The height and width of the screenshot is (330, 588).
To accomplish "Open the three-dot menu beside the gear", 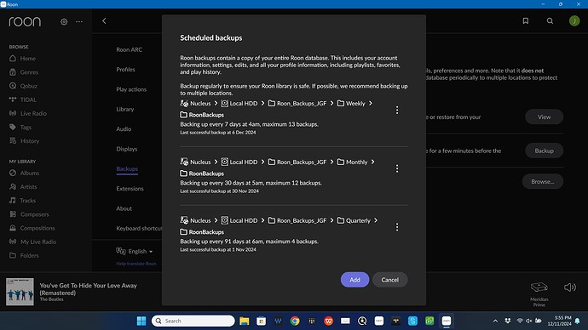I will (79, 22).
